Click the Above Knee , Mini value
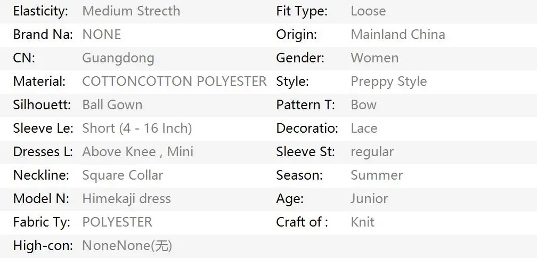The width and height of the screenshot is (537, 258). tap(137, 151)
